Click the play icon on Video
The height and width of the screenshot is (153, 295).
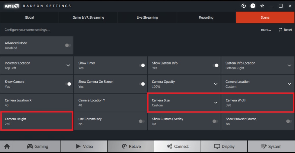click(78, 146)
